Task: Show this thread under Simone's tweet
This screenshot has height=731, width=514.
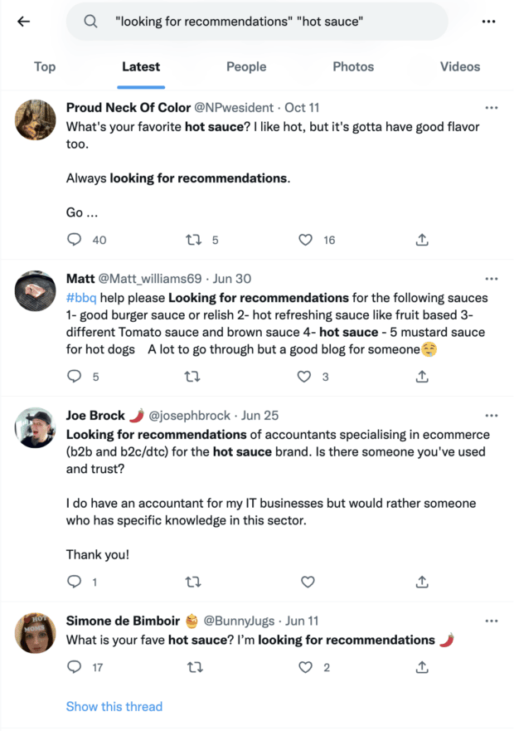Action: (x=114, y=706)
